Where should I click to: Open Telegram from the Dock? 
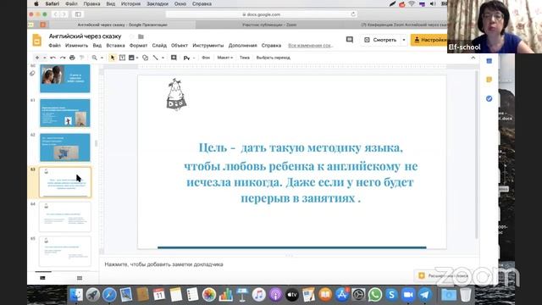click(425, 295)
